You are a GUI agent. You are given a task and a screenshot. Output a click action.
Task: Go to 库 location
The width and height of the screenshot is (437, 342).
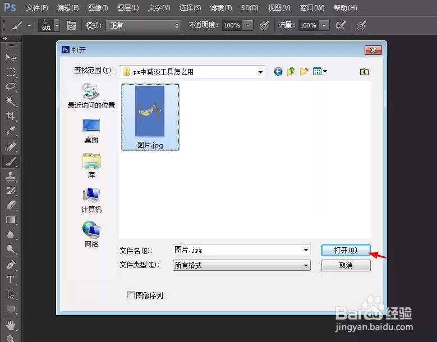(x=91, y=165)
